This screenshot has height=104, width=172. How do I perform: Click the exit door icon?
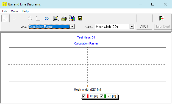pyautogui.click(x=162, y=18)
